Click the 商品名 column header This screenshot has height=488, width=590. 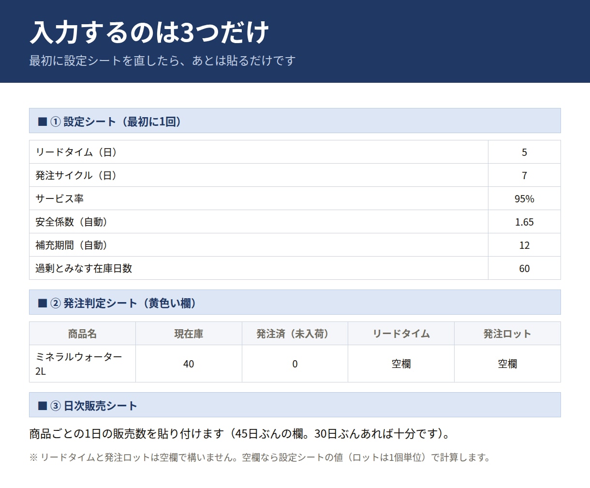[x=82, y=334]
